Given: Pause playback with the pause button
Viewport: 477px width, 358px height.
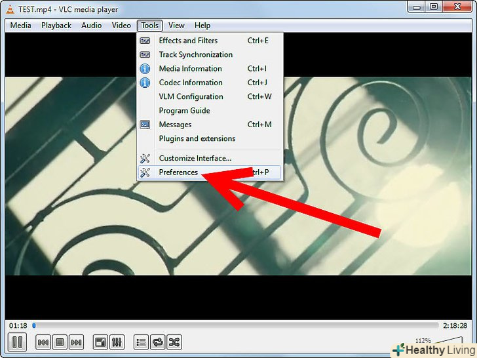Looking at the screenshot, I should pyautogui.click(x=17, y=342).
